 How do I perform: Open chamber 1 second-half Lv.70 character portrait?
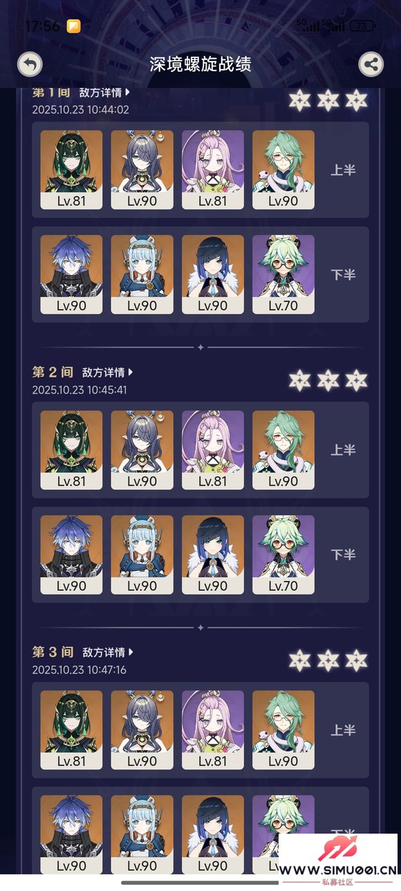click(x=283, y=274)
